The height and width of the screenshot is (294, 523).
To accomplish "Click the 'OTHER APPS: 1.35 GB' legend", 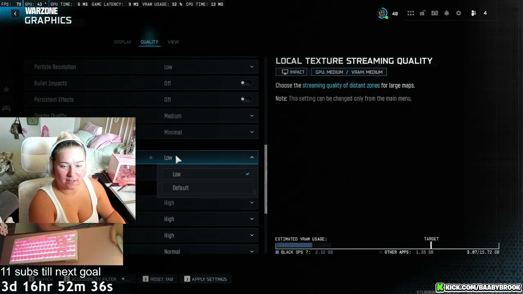I will coord(406,252).
